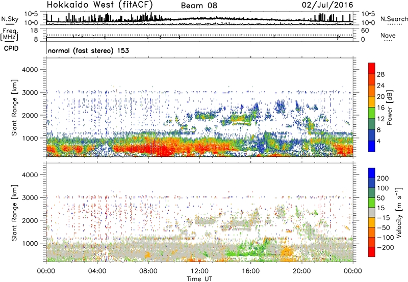Screen dimensions: 408x282
Task: Click the strong red echo near 09:00 in the power plot
Action: point(163,151)
